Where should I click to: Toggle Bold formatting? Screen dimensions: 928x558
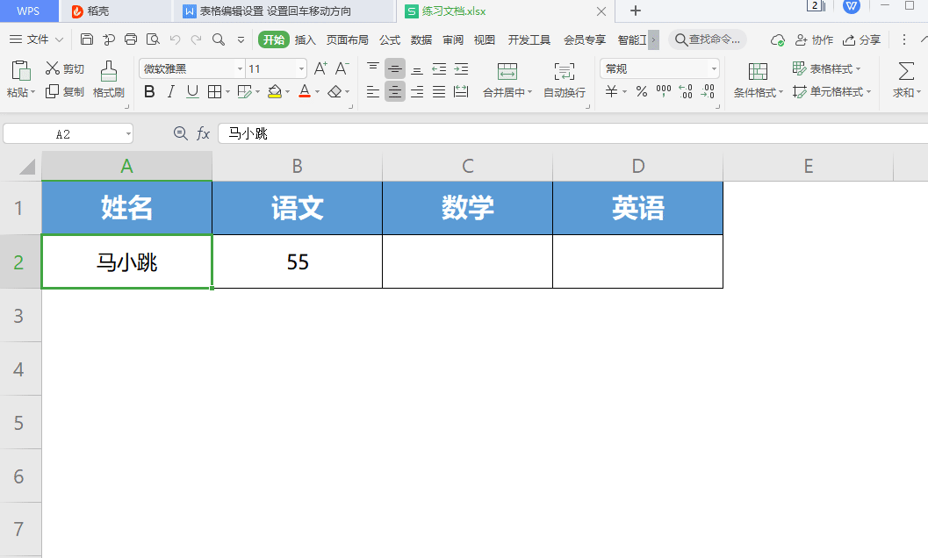(149, 92)
